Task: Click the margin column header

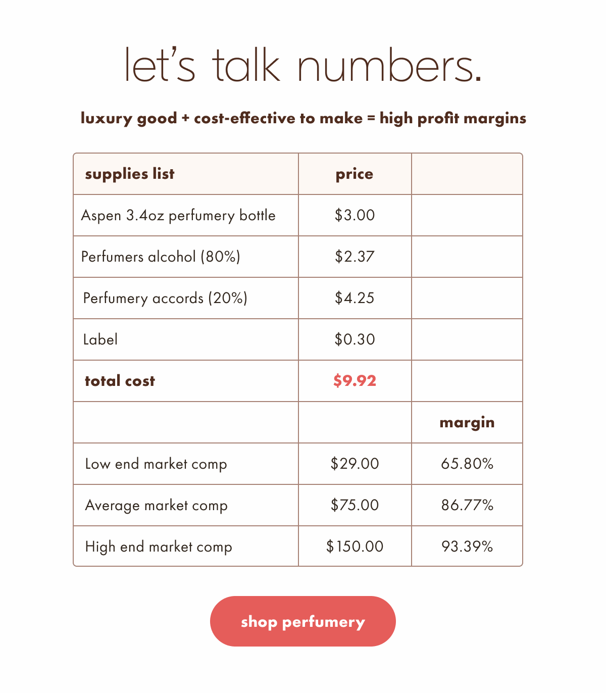Action: (x=467, y=422)
